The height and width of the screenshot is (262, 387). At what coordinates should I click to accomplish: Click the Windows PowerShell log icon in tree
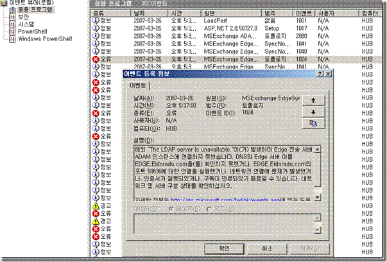[x=13, y=39]
